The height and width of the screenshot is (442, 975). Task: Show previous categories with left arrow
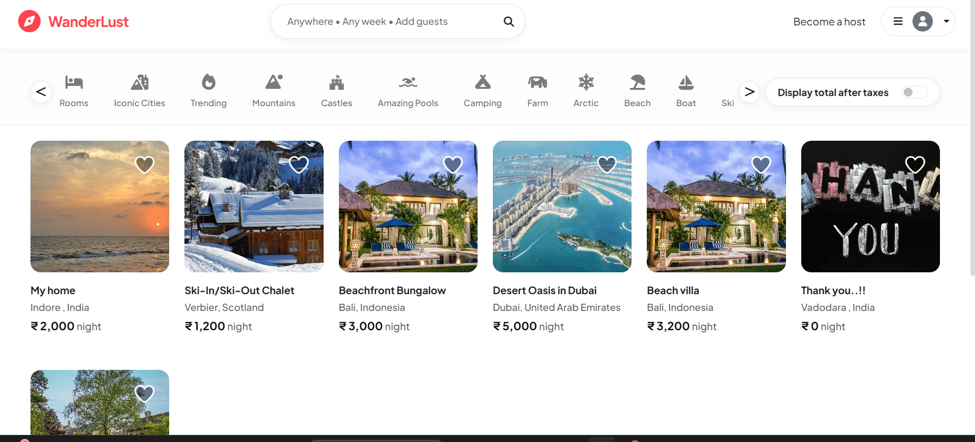click(x=41, y=92)
